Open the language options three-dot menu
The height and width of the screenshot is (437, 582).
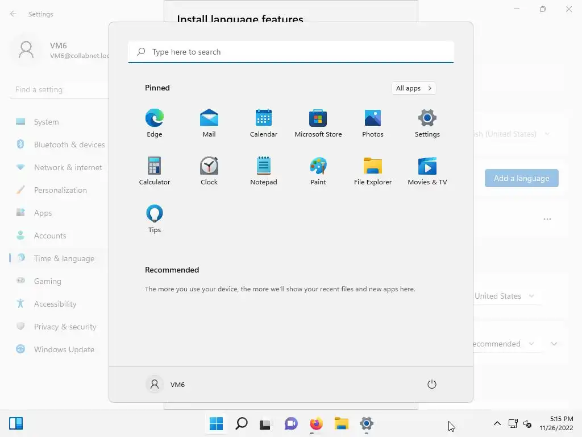pyautogui.click(x=547, y=219)
